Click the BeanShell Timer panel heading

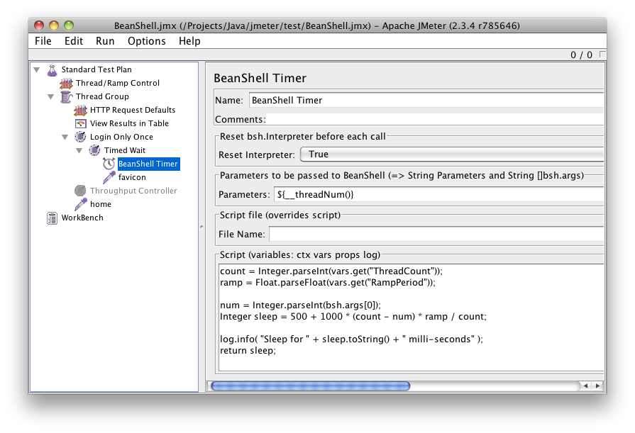pos(260,78)
